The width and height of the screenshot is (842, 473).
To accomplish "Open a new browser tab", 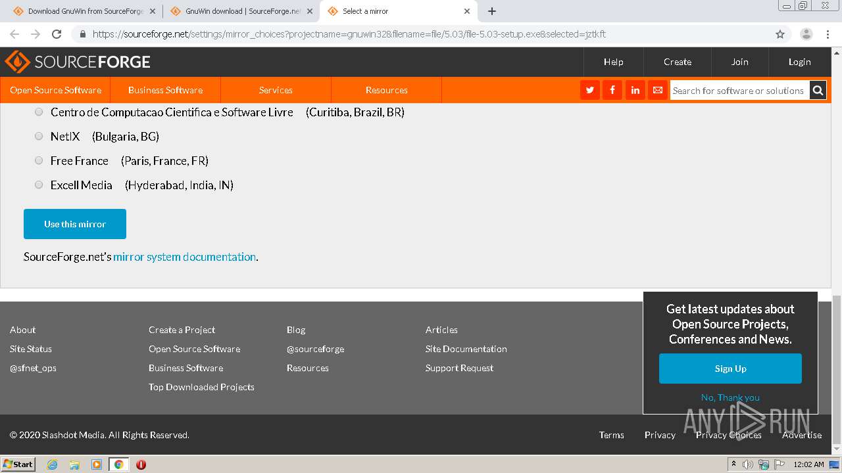I will (492, 11).
